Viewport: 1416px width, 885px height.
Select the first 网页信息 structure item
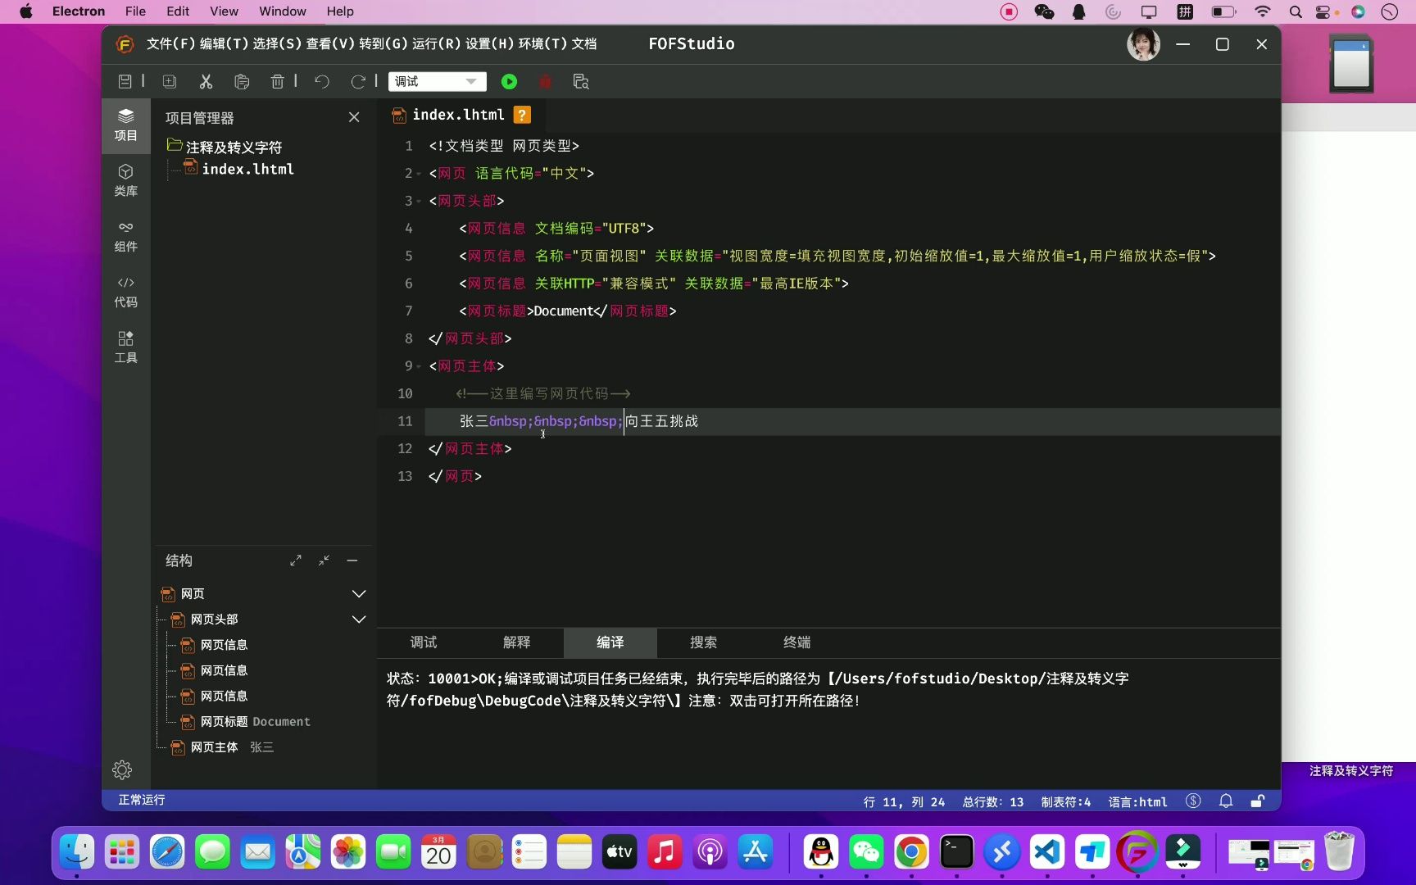click(224, 645)
